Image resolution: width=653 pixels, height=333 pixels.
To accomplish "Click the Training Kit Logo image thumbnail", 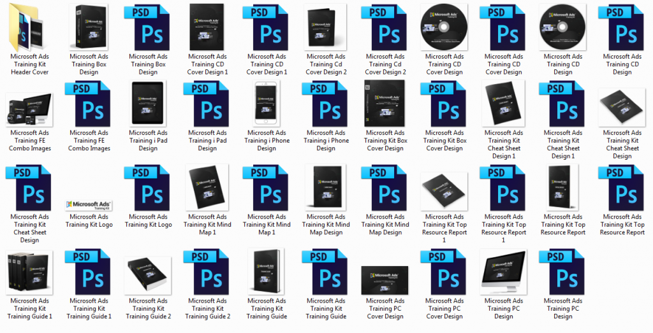I will (89, 205).
